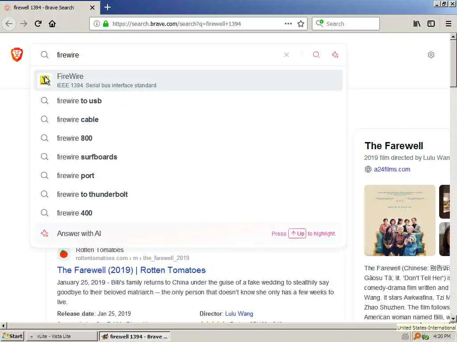Select suggestion firewire to usb
457x342 pixels.
pos(188,101)
